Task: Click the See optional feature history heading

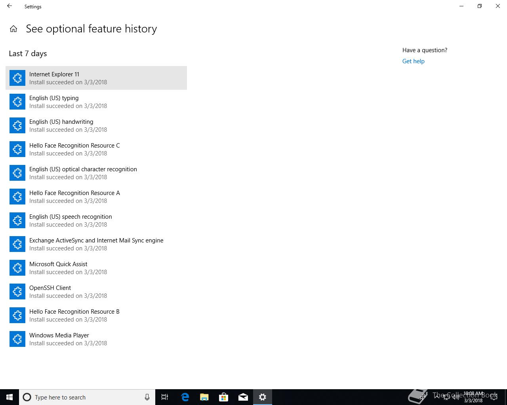Action: point(91,29)
